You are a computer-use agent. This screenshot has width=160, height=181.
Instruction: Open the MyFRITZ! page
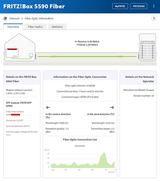[120, 6]
